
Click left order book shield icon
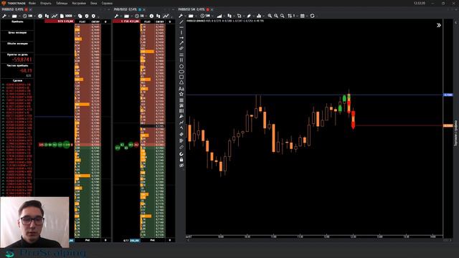point(87,16)
